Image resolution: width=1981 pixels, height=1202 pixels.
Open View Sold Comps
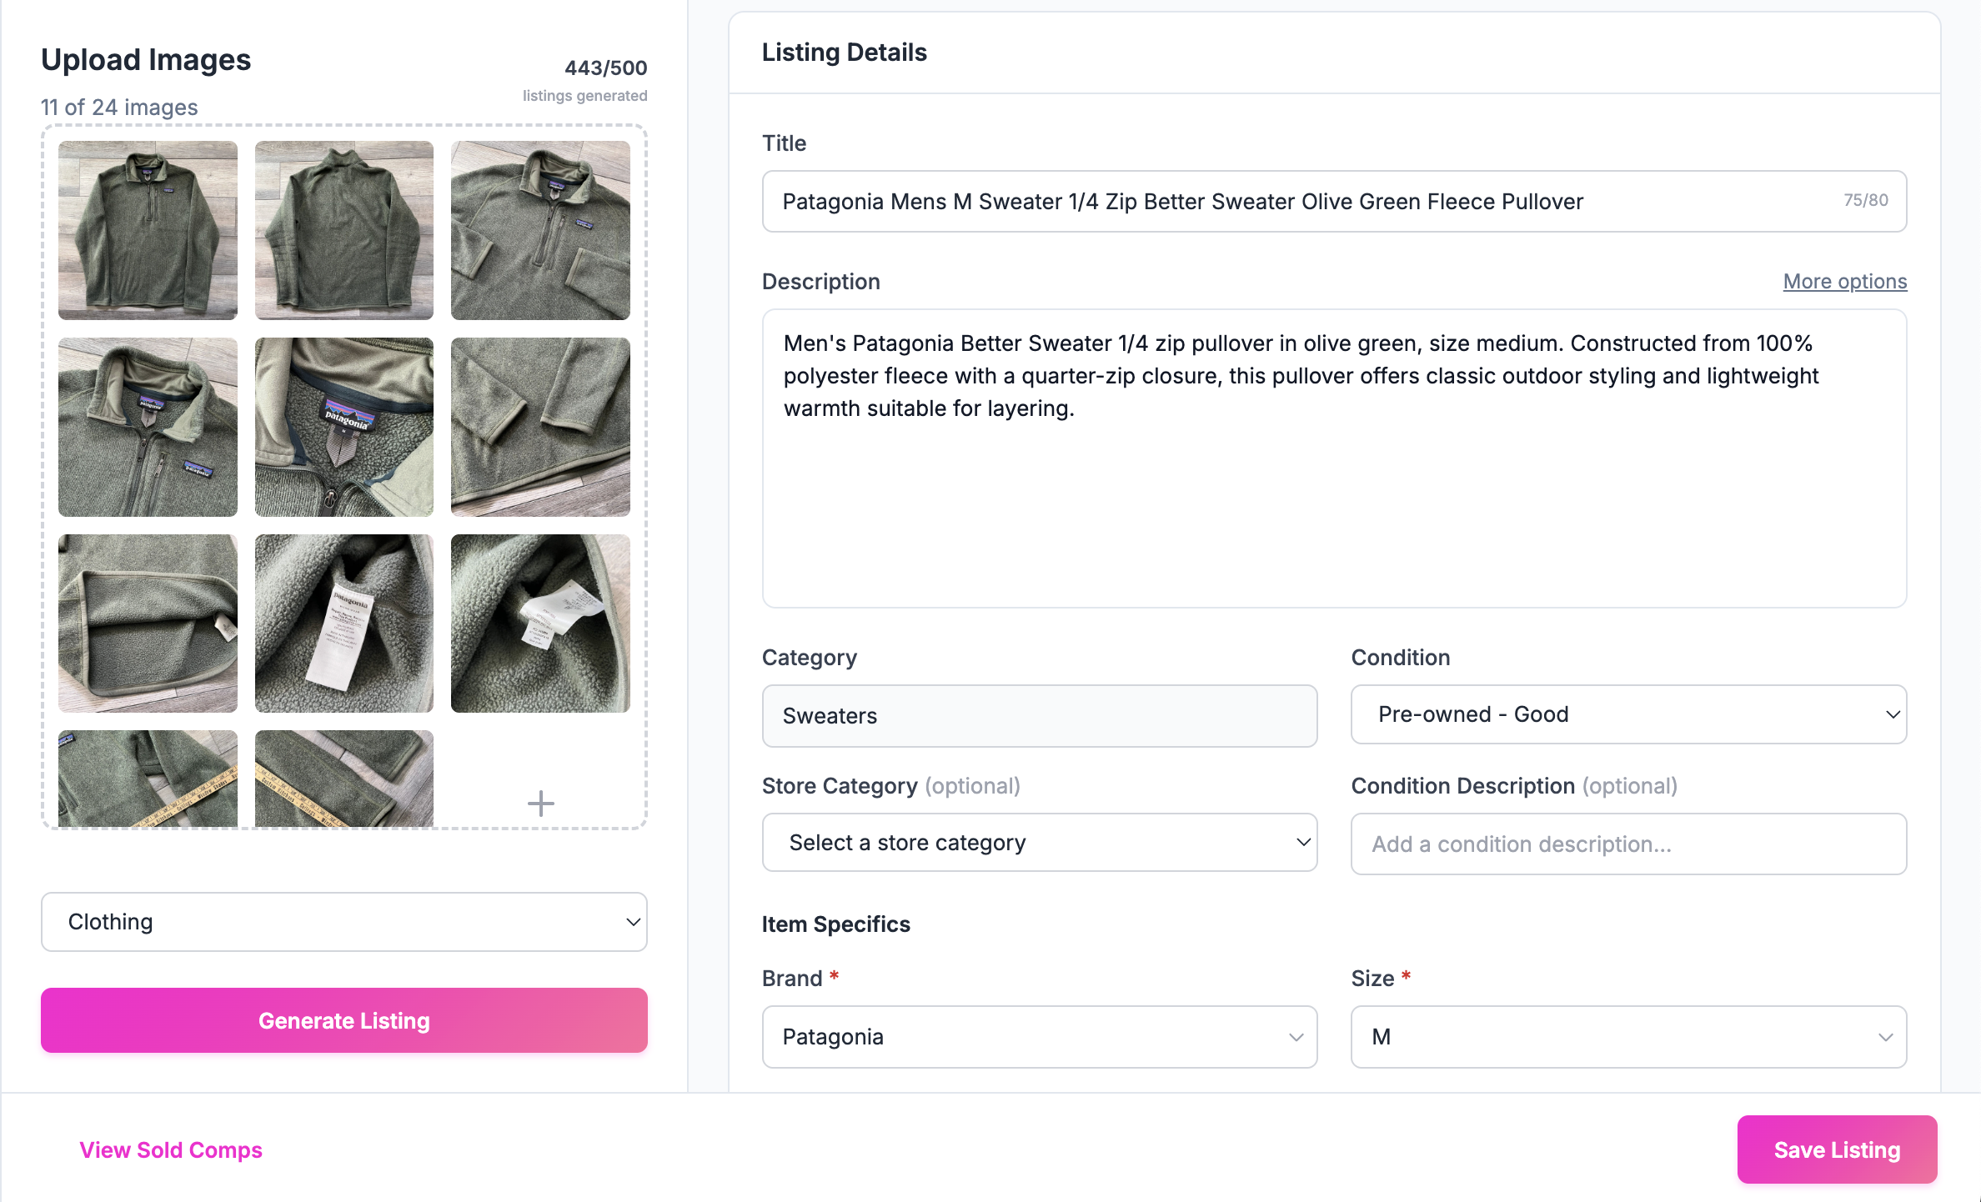[170, 1149]
